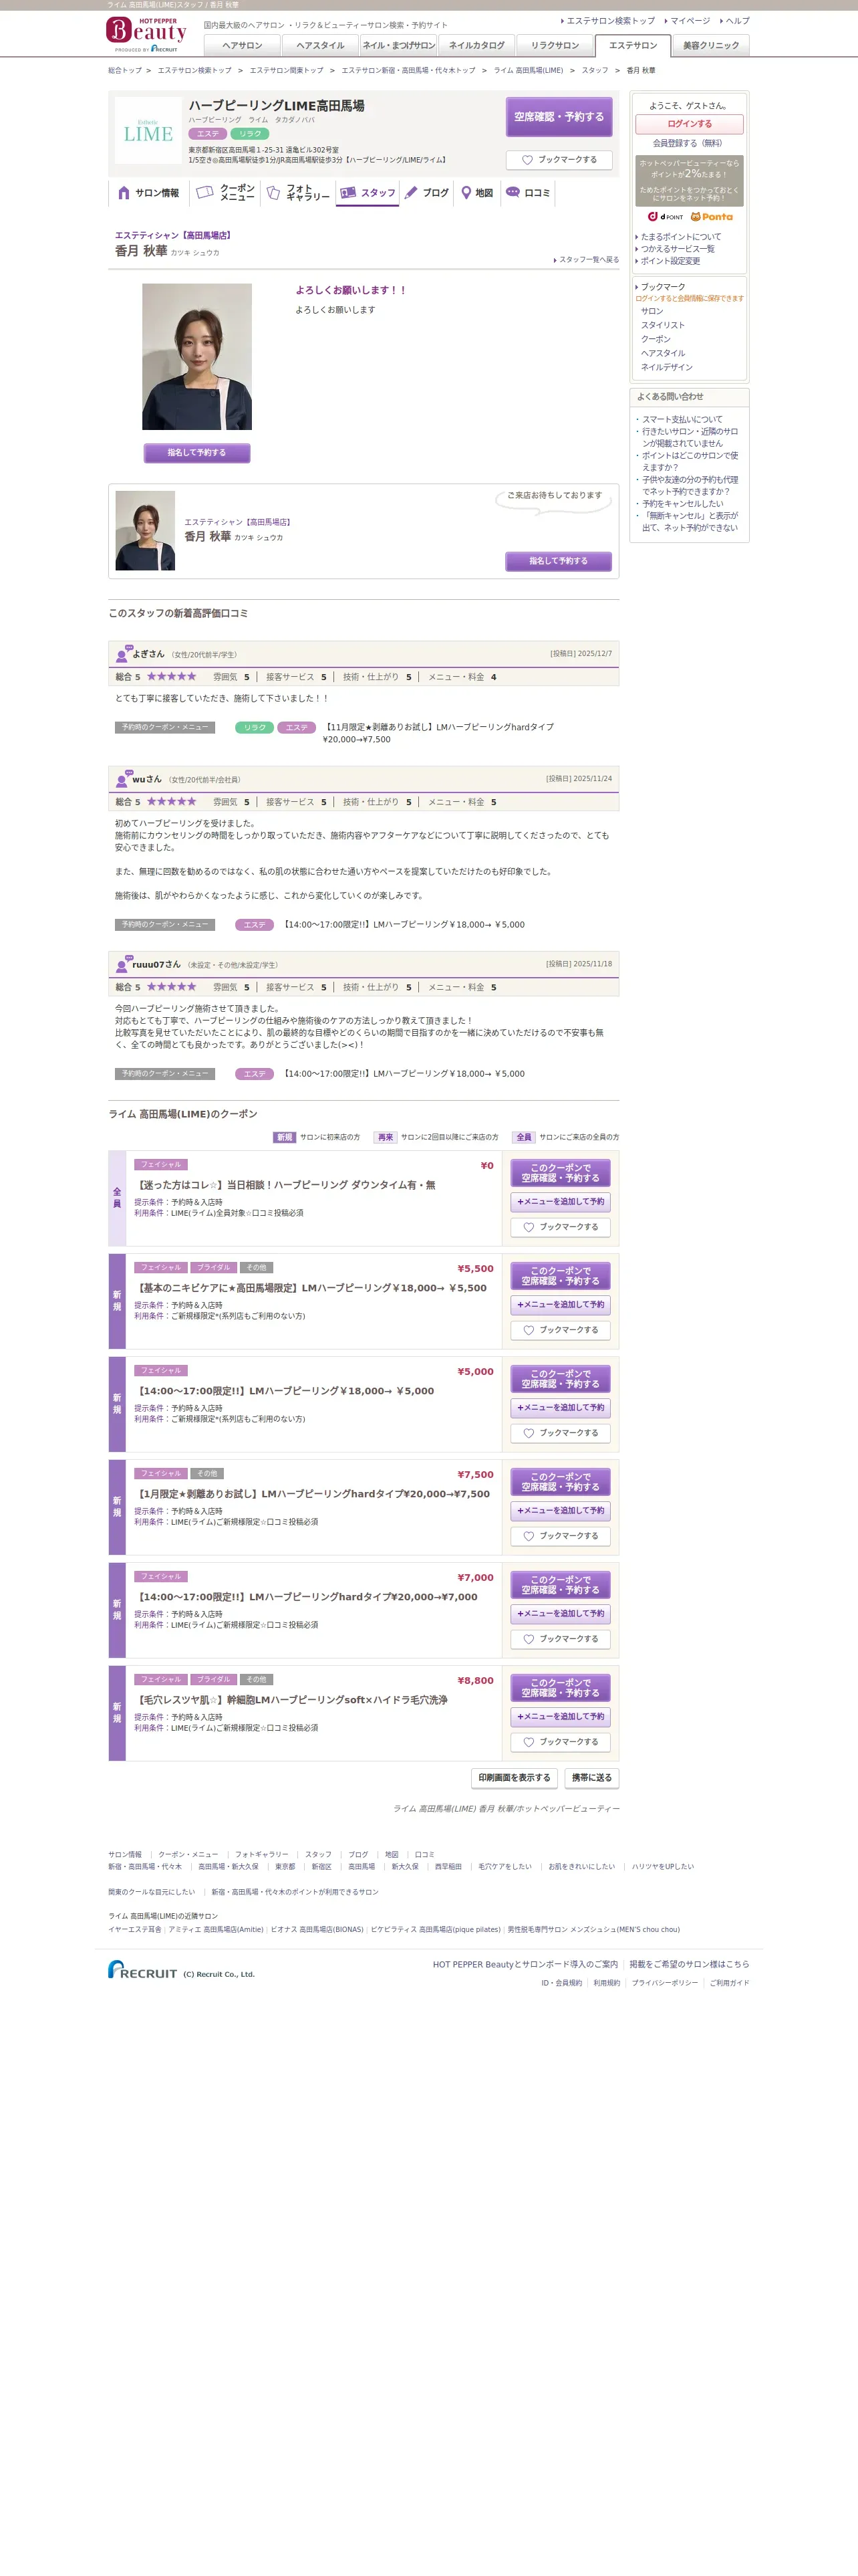The width and height of the screenshot is (858, 2576).
Task: Open ポイント設定変更 link
Action: (670, 261)
